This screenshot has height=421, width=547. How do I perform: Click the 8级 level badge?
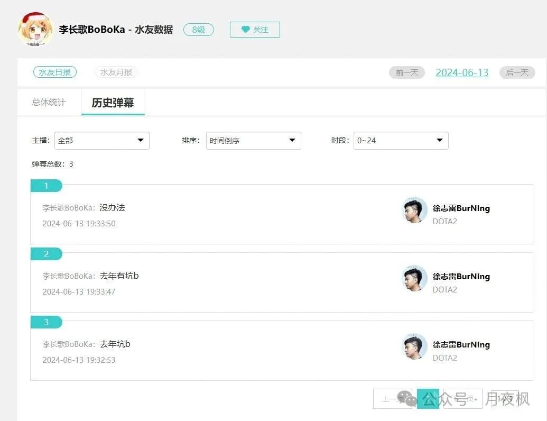tap(199, 30)
